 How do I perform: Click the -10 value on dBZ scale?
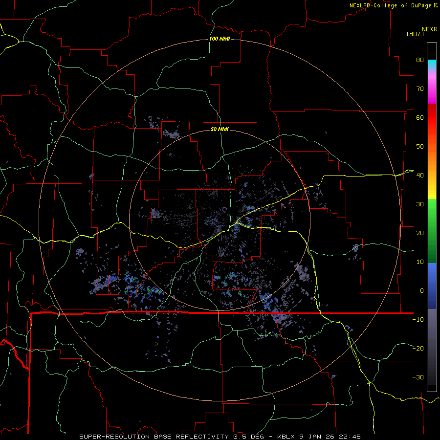tap(418, 320)
